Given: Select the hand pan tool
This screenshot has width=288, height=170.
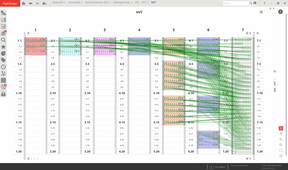Looking at the screenshot, I should coord(281,134).
